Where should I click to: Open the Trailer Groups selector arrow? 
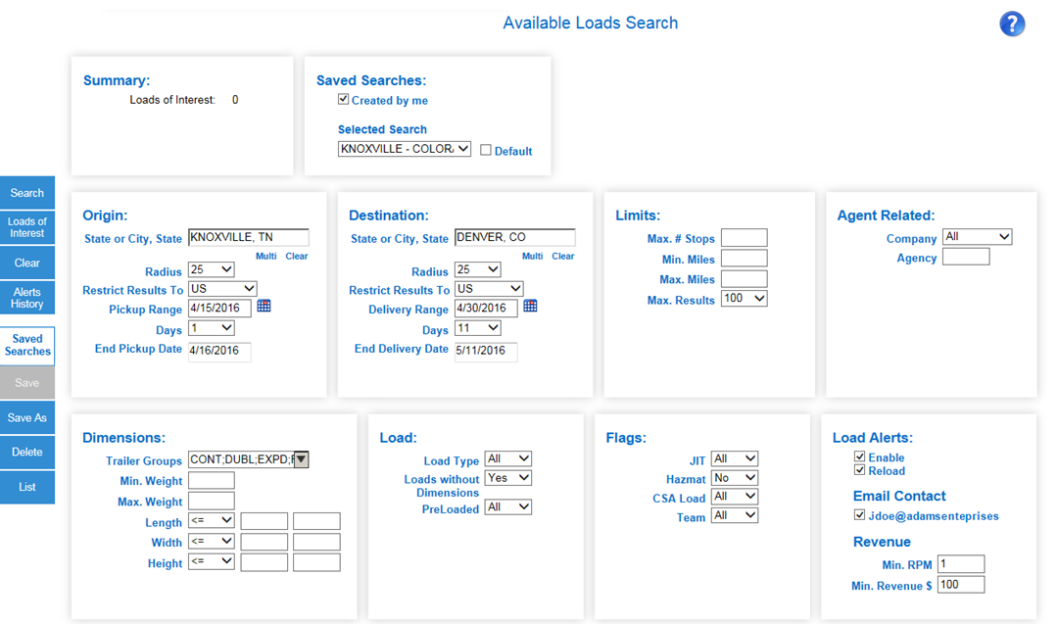coord(301,460)
